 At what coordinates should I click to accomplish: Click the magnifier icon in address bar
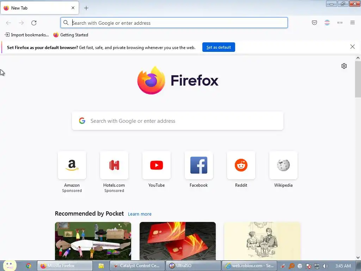coord(66,23)
